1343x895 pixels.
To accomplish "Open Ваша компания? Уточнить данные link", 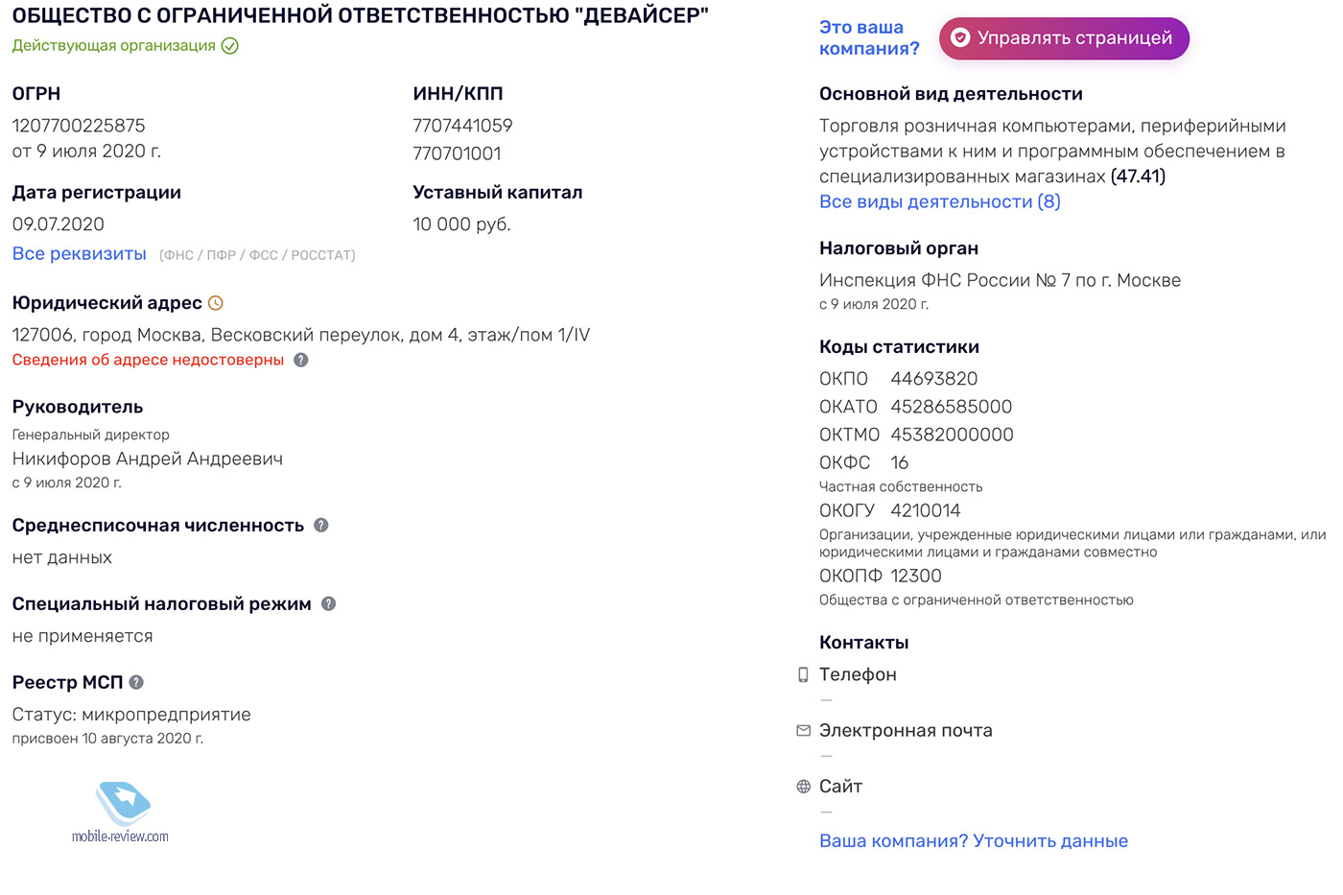I will 974,840.
